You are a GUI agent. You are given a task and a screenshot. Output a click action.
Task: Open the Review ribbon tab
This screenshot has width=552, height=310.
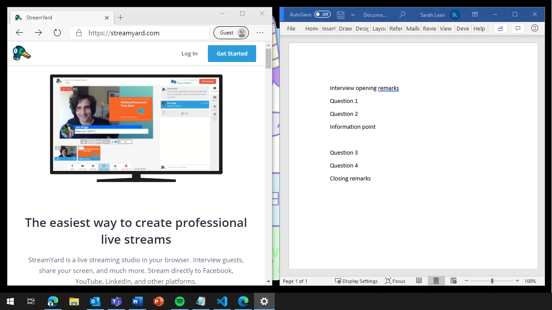[x=430, y=28]
